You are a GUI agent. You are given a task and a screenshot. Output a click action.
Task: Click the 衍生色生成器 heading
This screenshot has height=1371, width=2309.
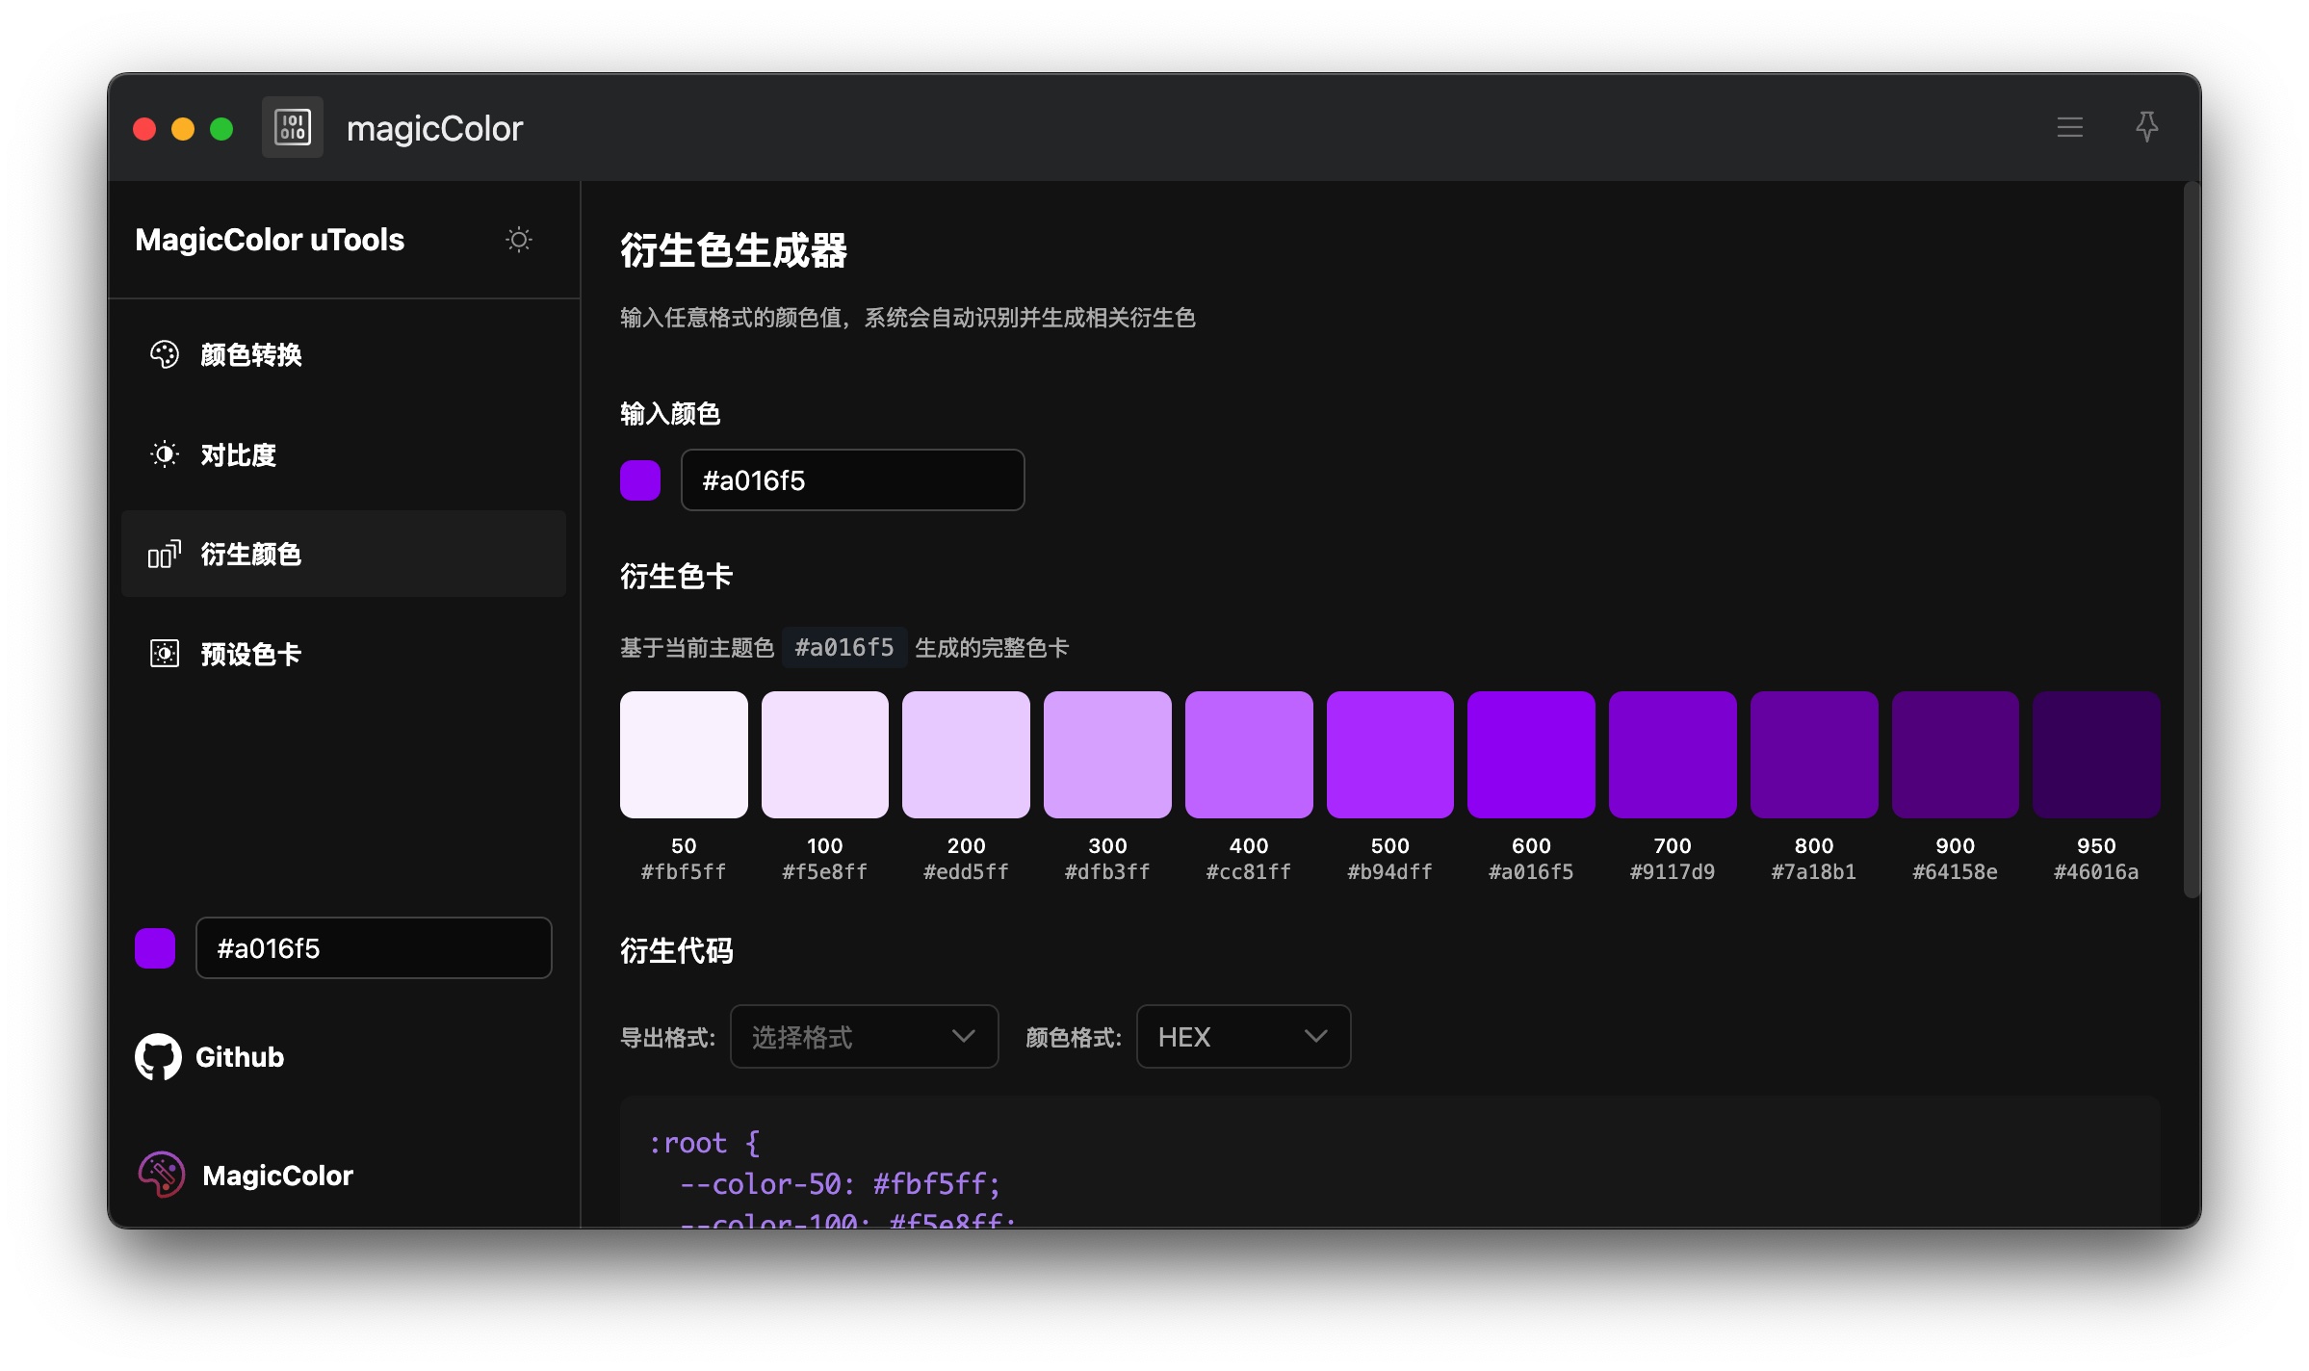[x=734, y=250]
